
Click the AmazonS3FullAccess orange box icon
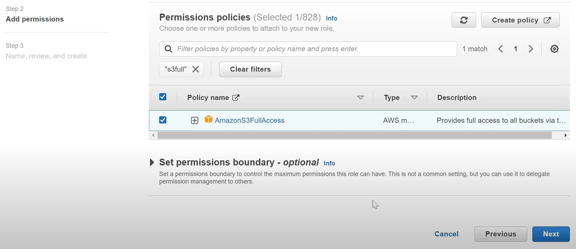208,119
